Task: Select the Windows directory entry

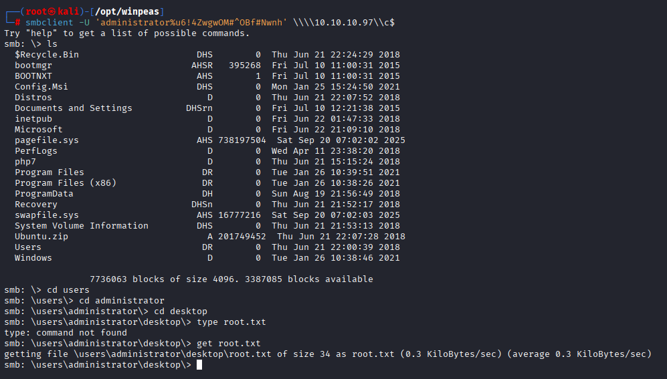Action: tap(33, 257)
